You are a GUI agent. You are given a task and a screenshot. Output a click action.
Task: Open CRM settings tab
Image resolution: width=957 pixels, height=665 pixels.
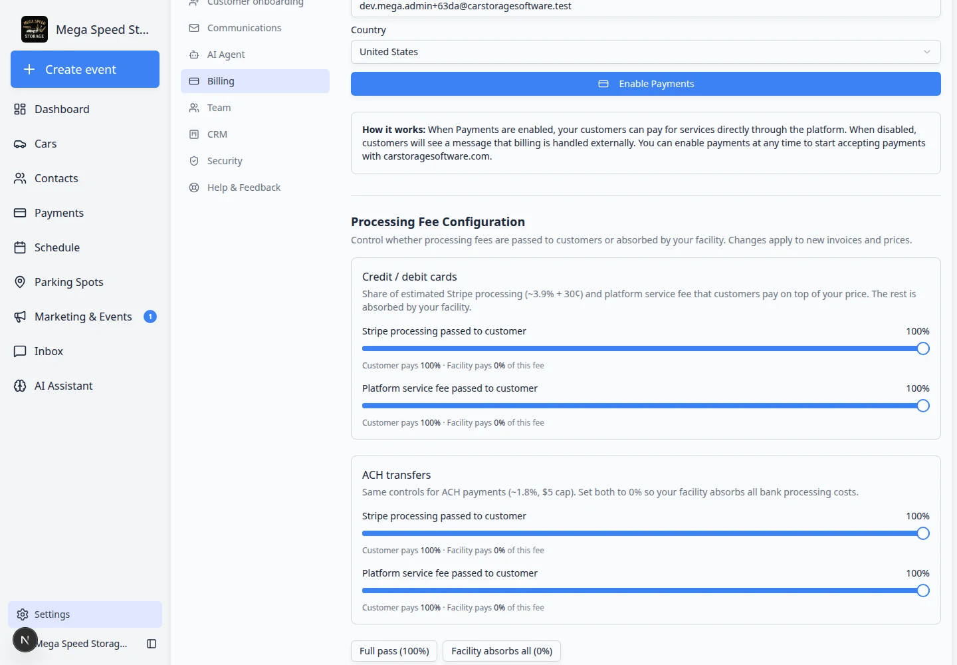(x=255, y=134)
